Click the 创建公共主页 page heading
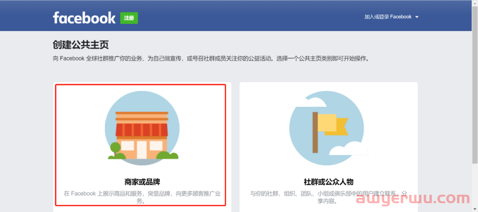The width and height of the screenshot is (478, 212). 81,45
